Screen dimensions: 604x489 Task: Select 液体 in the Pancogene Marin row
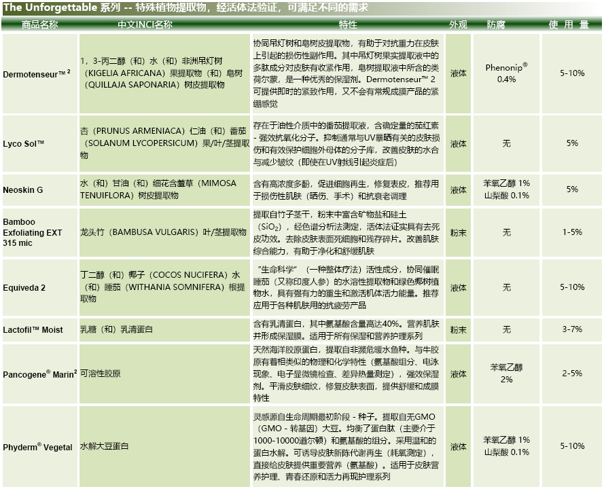pyautogui.click(x=459, y=374)
